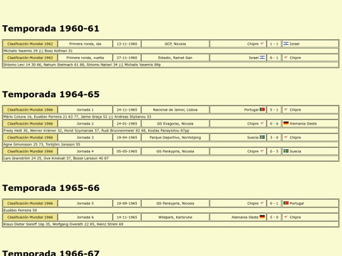Click the Jornada 4 cell

coord(85,151)
